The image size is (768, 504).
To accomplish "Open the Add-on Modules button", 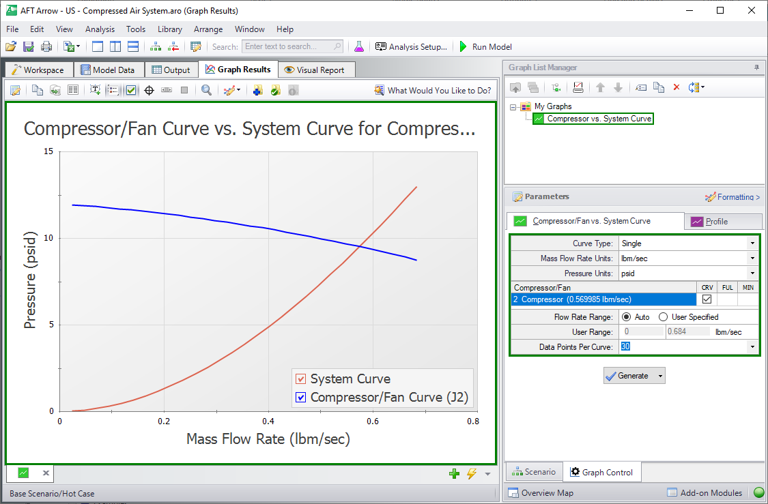I will point(705,492).
